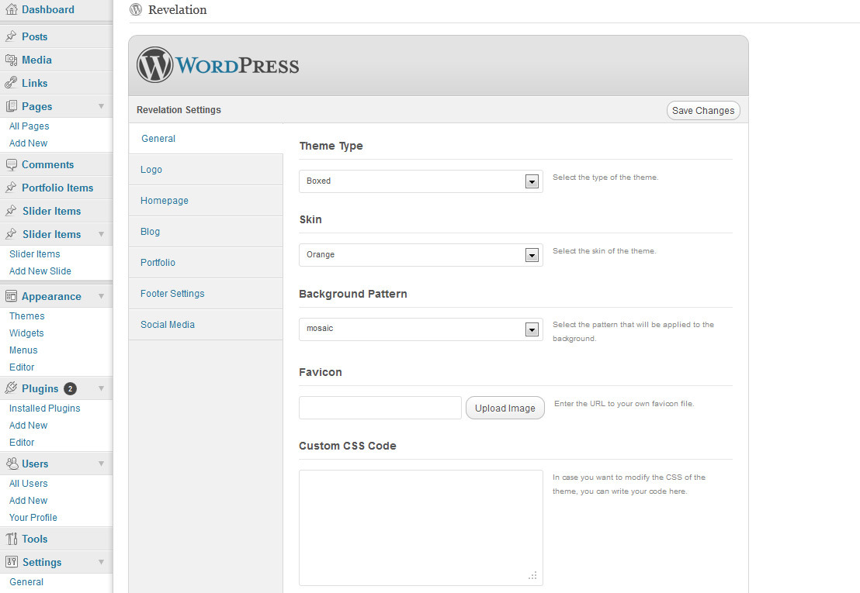This screenshot has width=860, height=593.
Task: Go to the Footer Settings tab
Action: coord(206,294)
